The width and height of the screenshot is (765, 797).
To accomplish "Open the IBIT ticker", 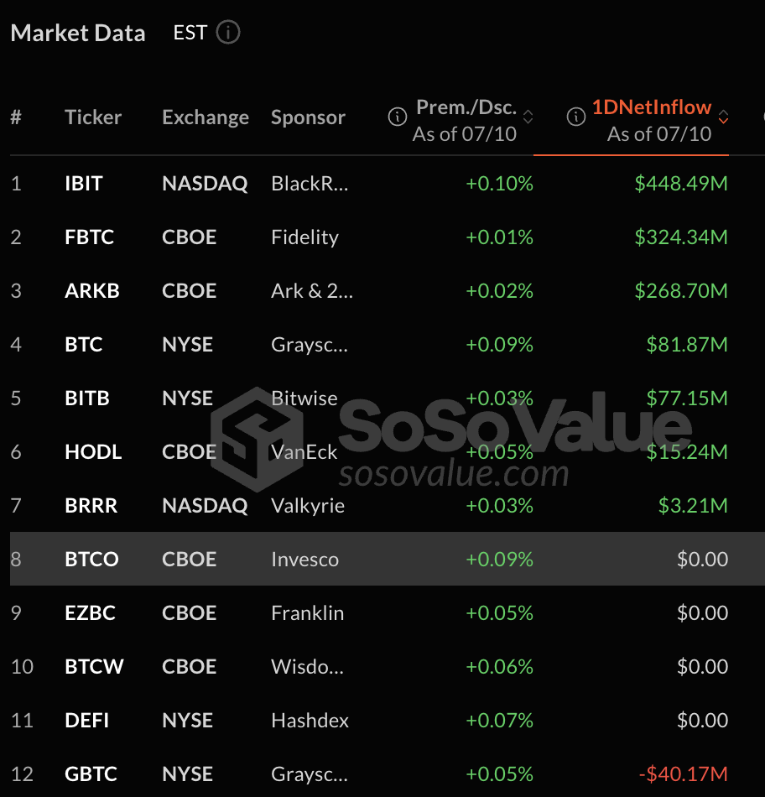I will 83,183.
